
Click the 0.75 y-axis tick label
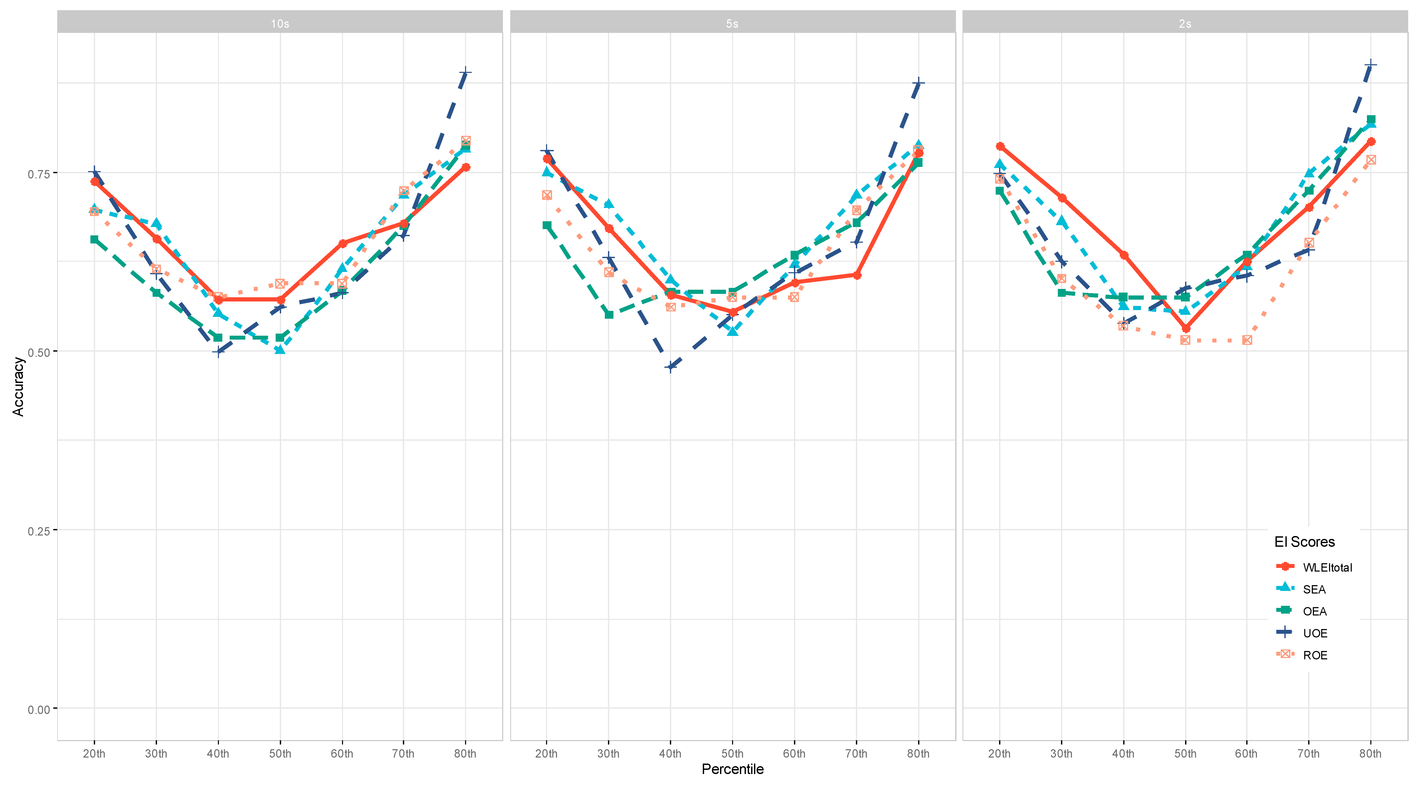[x=39, y=174]
